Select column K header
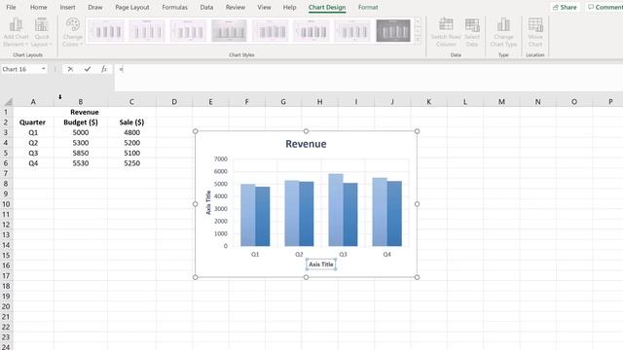This screenshot has width=623, height=350. (x=428, y=102)
